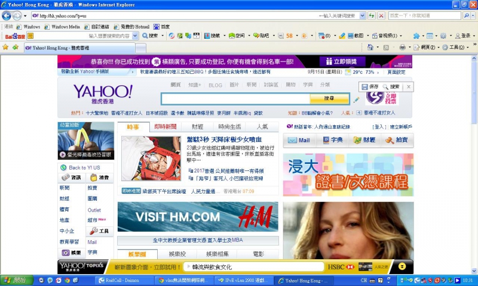Viewport: 478px width, 286px height.
Task: Select the 時尚生活 tab
Action: pos(229,127)
